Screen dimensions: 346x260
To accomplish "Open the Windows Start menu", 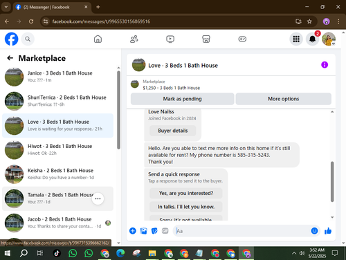I will (8, 253).
